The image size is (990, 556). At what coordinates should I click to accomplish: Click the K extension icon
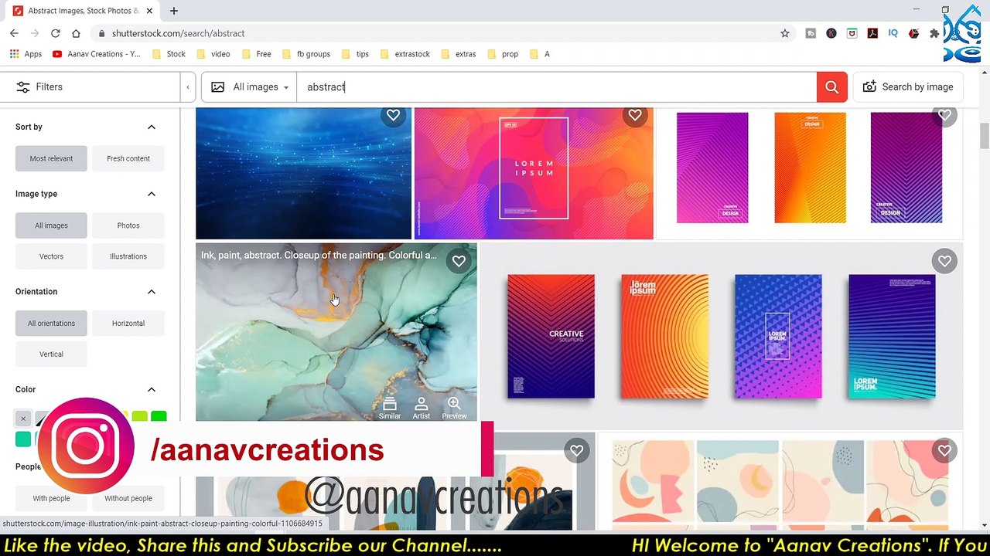point(831,33)
